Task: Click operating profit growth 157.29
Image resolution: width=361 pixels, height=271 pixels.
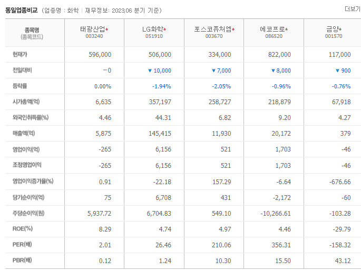Action: point(222,182)
